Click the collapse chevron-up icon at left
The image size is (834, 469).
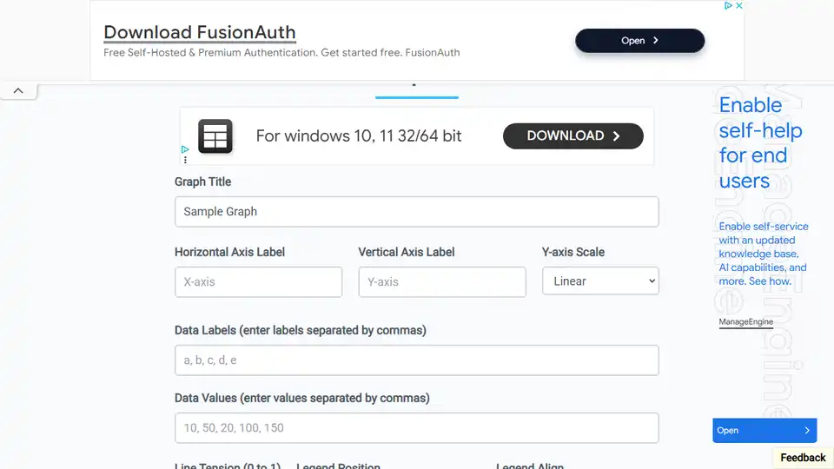click(18, 91)
